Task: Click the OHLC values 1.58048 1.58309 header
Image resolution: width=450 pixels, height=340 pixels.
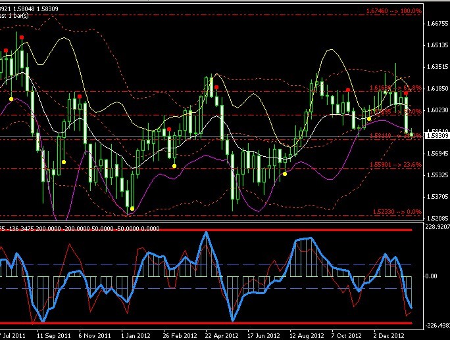Action: (x=36, y=9)
